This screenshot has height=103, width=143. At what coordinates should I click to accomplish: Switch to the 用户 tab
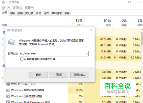(46, 13)
